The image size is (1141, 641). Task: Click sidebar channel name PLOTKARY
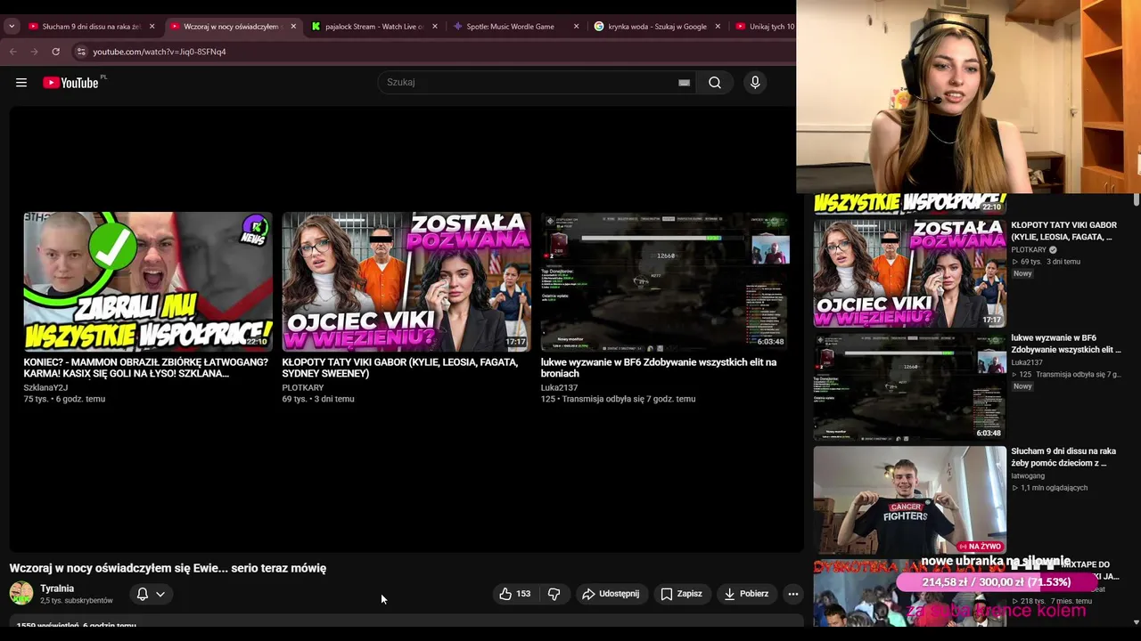tap(1029, 250)
